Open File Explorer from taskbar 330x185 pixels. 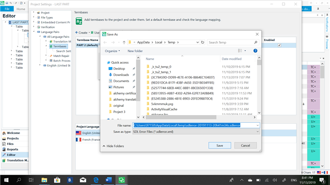pos(44,180)
